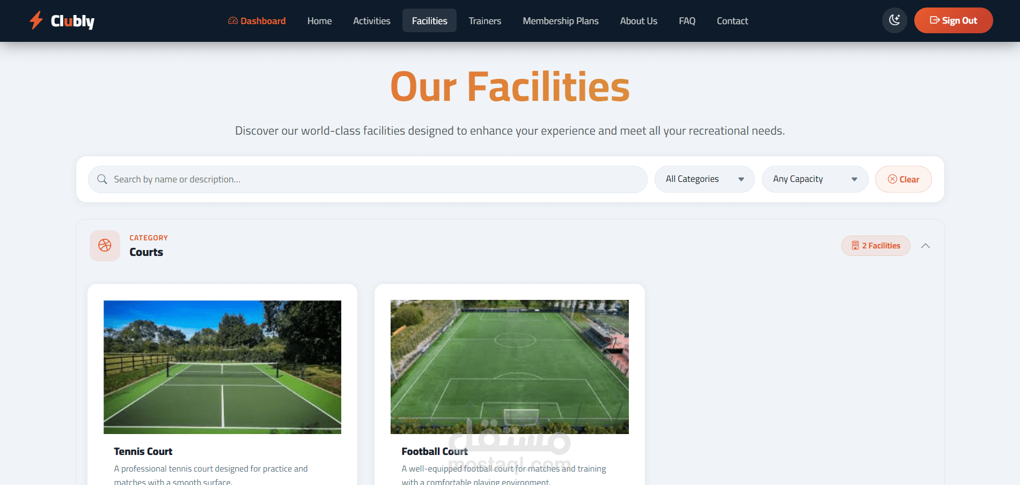Click the Dashboard gauge icon
Image resolution: width=1020 pixels, height=485 pixels.
(233, 21)
